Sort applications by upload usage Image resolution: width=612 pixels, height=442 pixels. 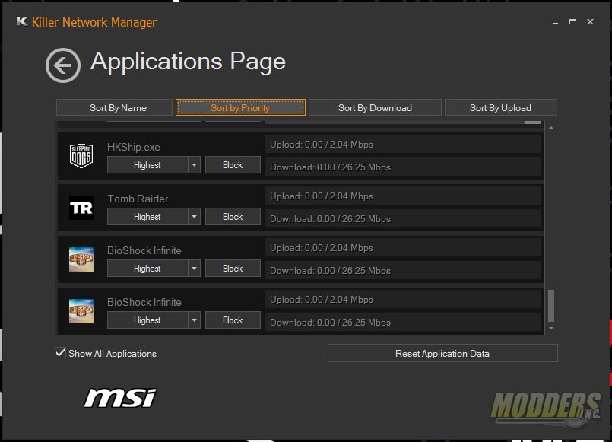click(501, 108)
